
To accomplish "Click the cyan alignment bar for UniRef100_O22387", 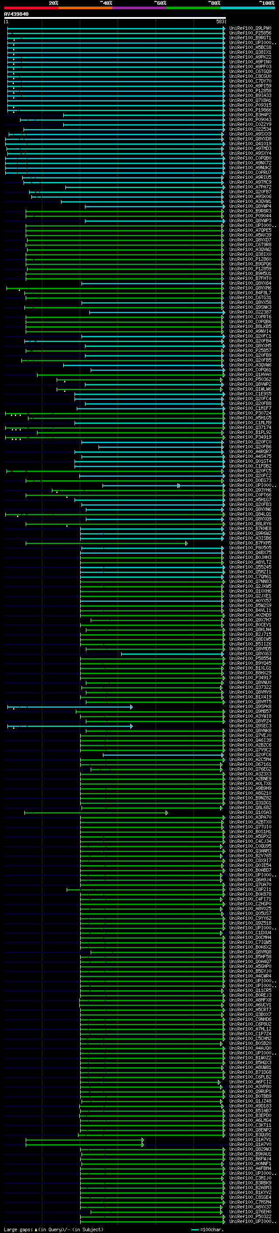I will point(157,312).
